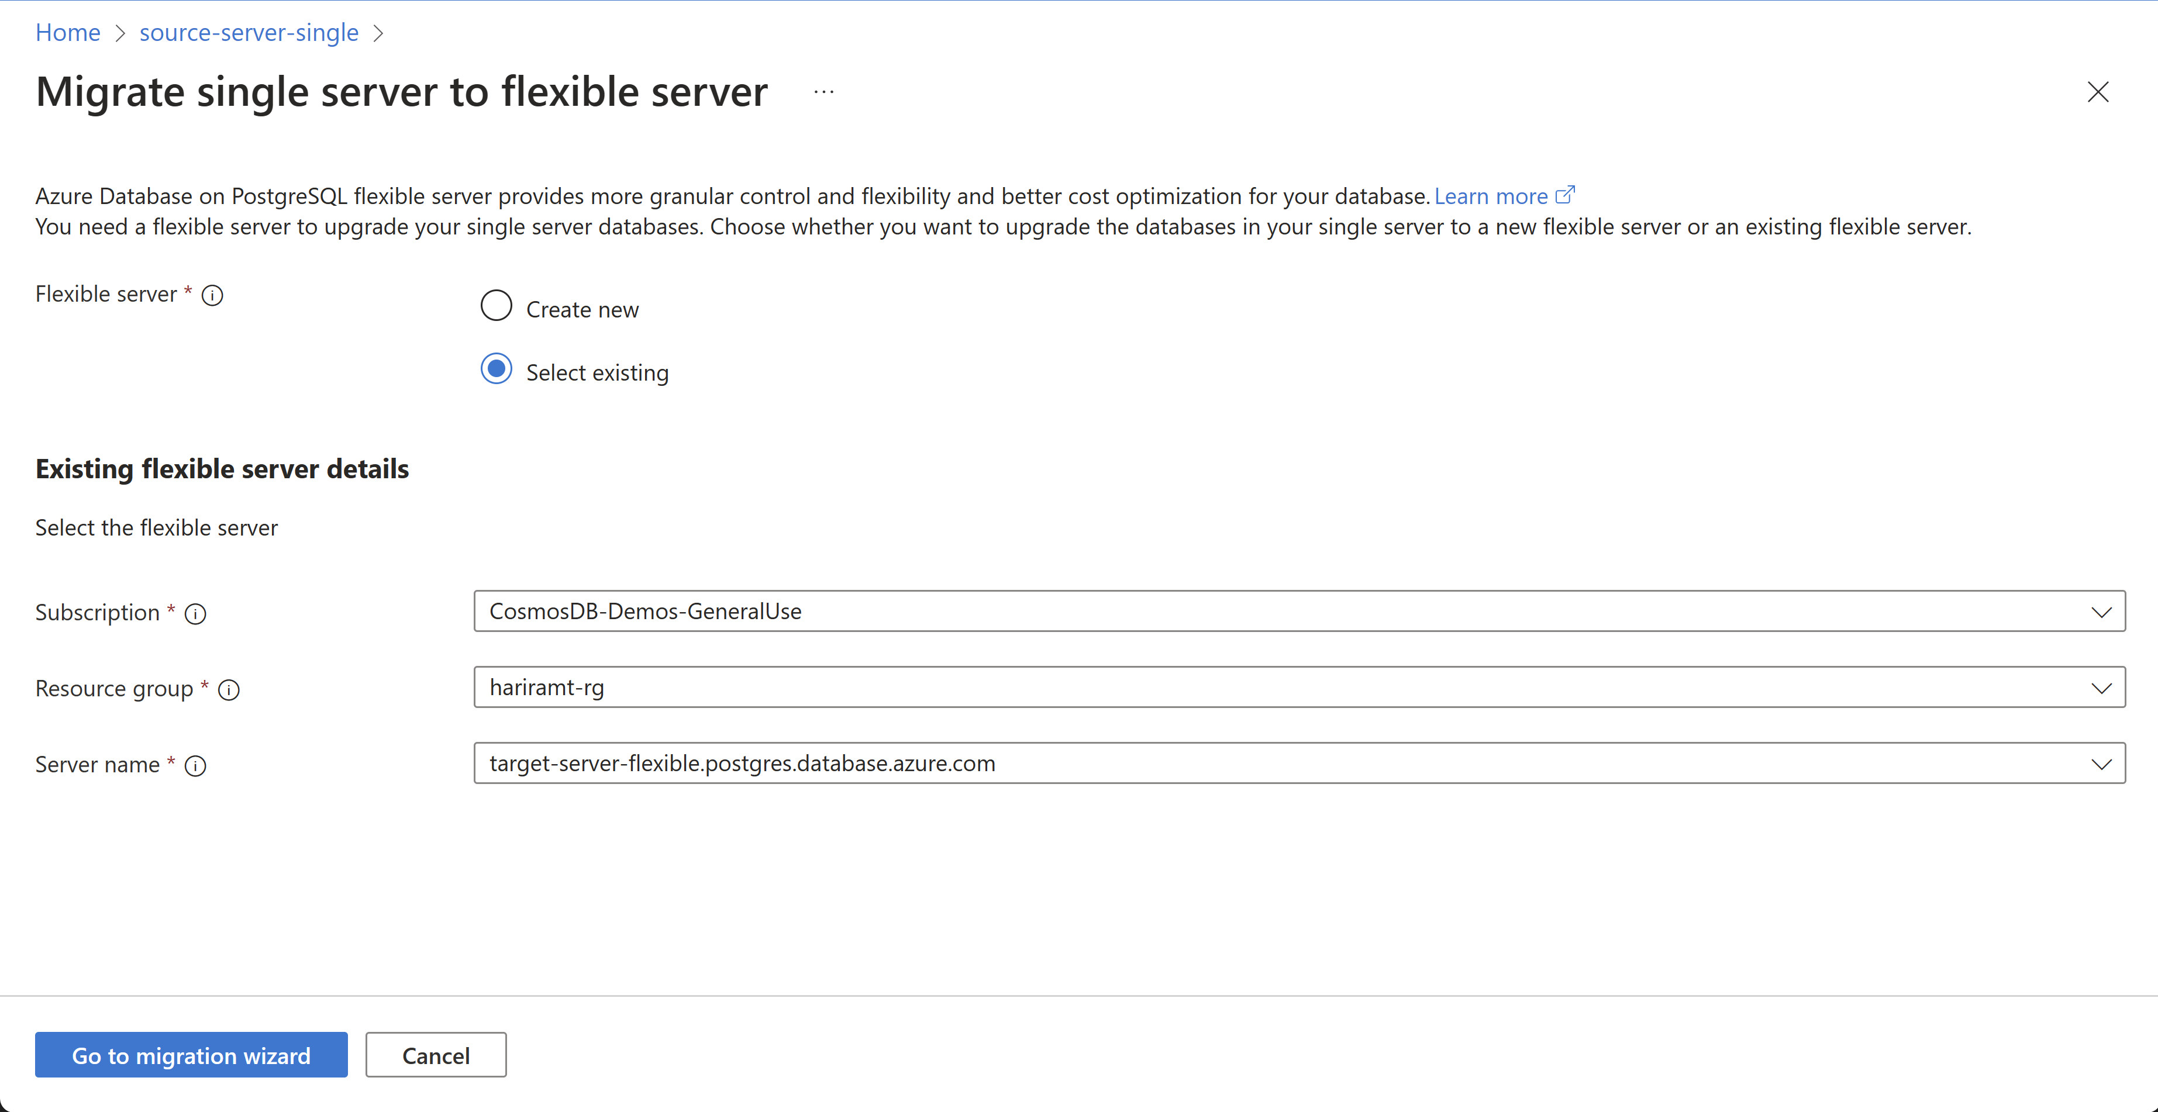Click external link icon beside Learn more
This screenshot has width=2158, height=1112.
coord(1565,195)
